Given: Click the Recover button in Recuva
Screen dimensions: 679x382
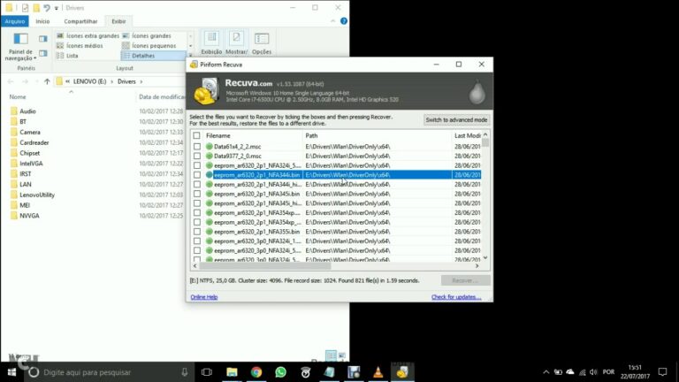Looking at the screenshot, I should click(x=466, y=280).
